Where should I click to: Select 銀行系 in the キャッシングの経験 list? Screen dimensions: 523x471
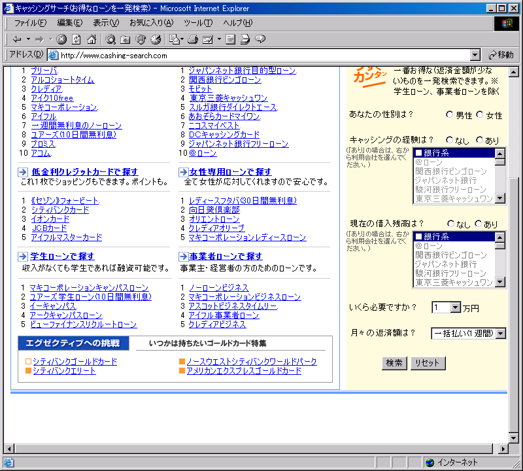(454, 153)
